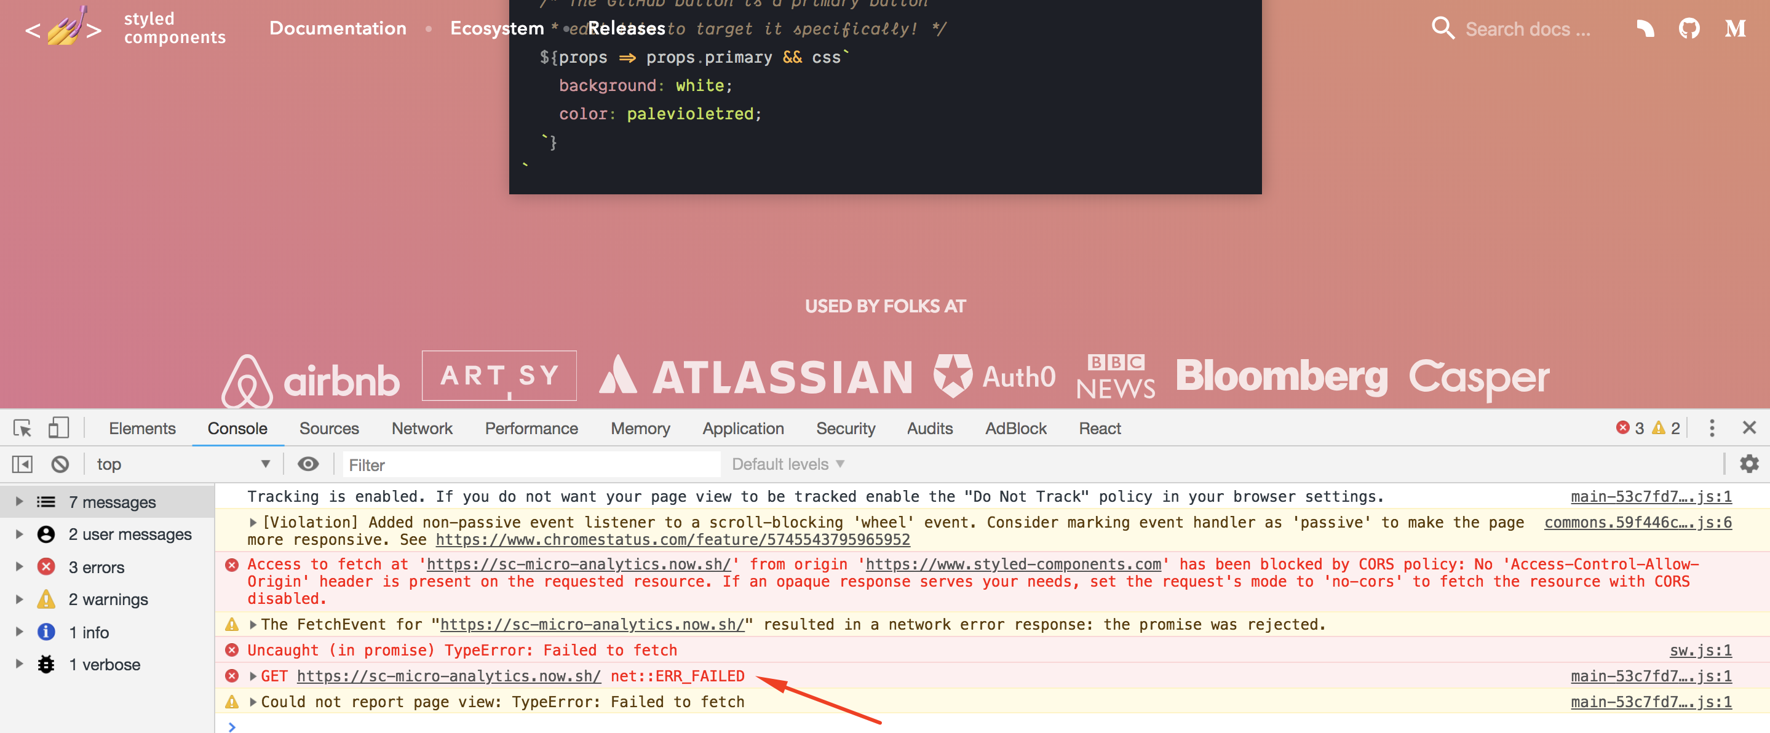
Task: Hide the console sidebar panel
Action: [x=22, y=464]
